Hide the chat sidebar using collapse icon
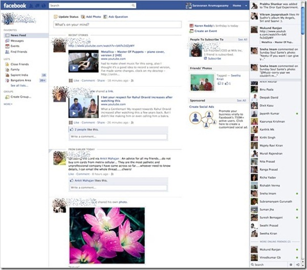 (x=298, y=265)
